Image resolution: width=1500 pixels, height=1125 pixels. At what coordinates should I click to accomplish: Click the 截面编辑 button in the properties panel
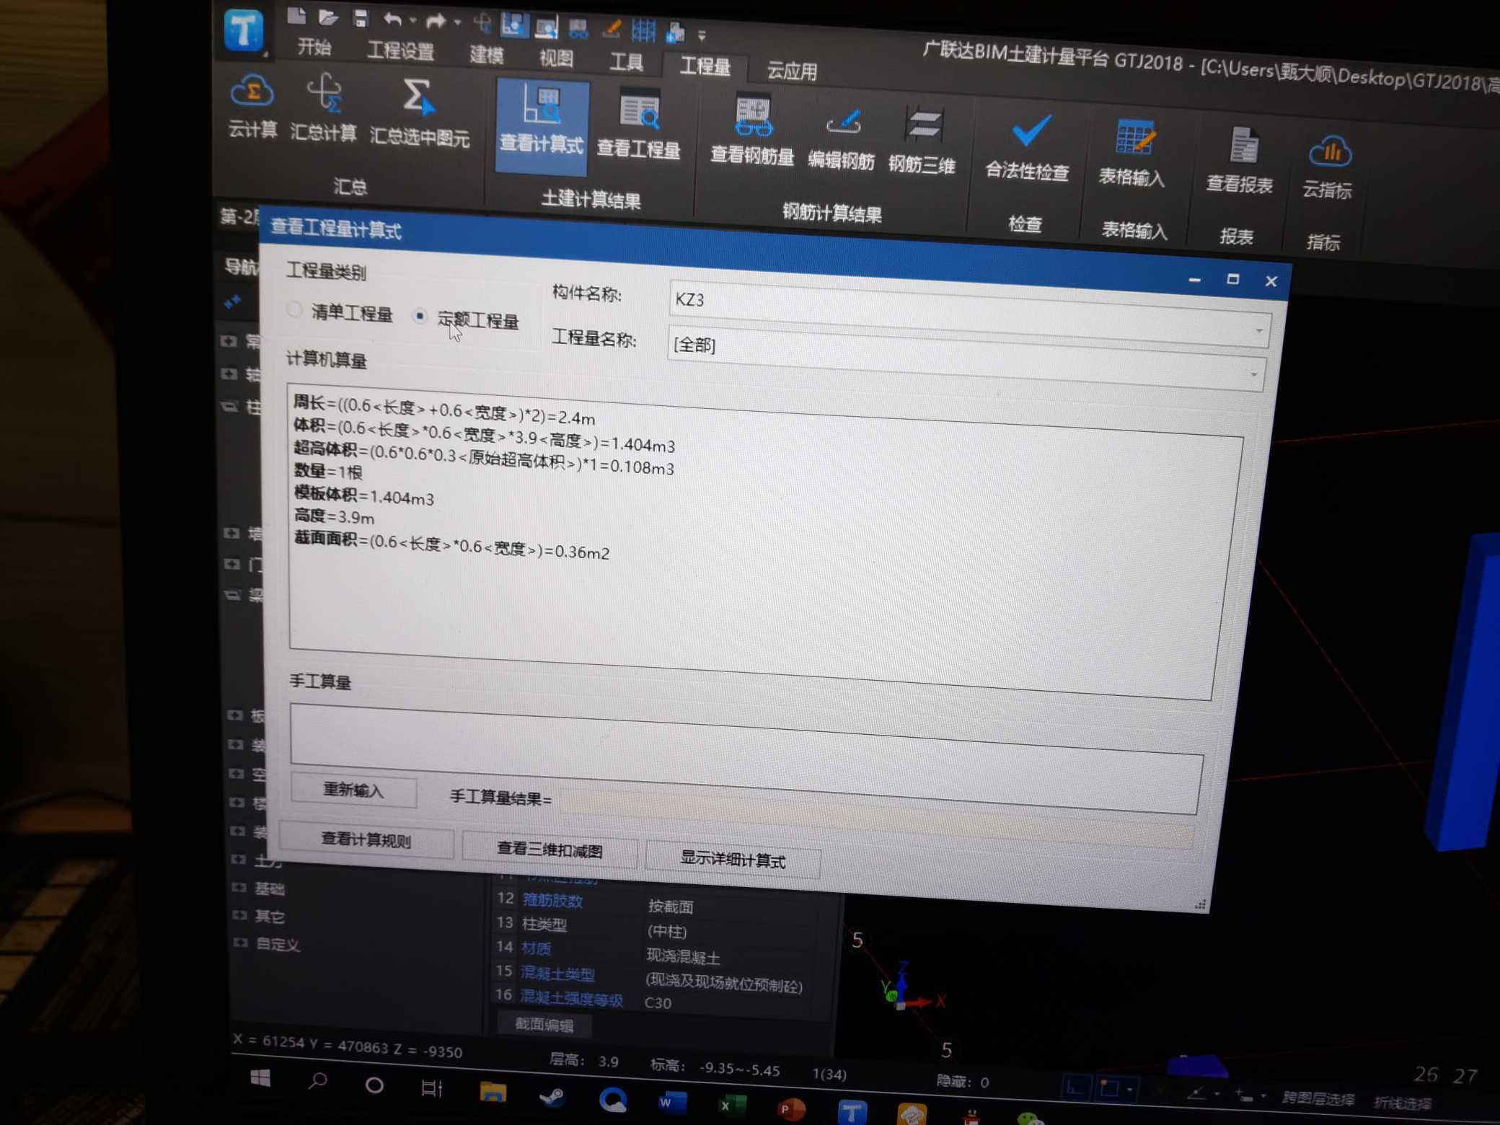pyautogui.click(x=544, y=1025)
